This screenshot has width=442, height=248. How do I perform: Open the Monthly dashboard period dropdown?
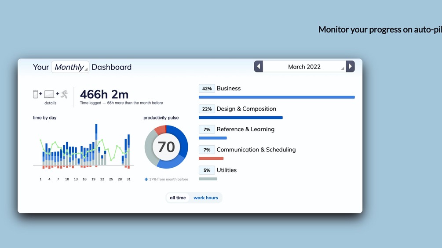70,67
